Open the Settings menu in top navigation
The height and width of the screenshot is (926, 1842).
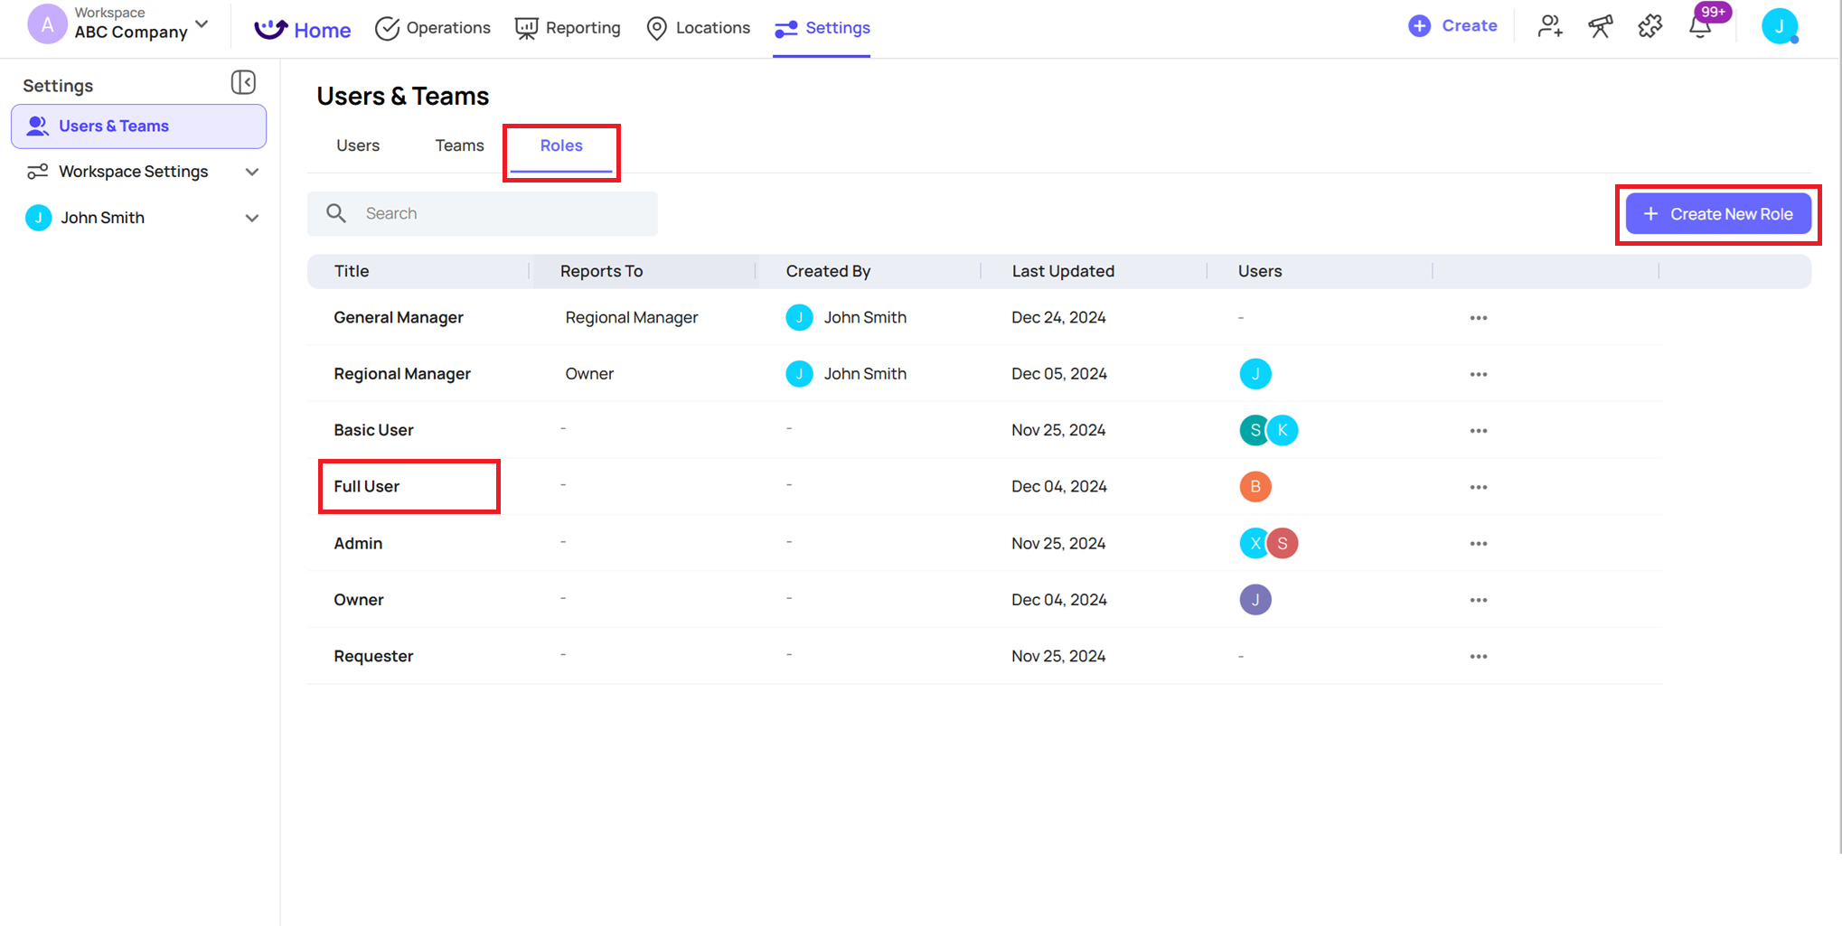click(x=822, y=28)
